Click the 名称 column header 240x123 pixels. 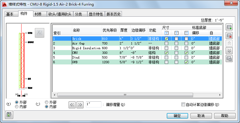(87, 30)
